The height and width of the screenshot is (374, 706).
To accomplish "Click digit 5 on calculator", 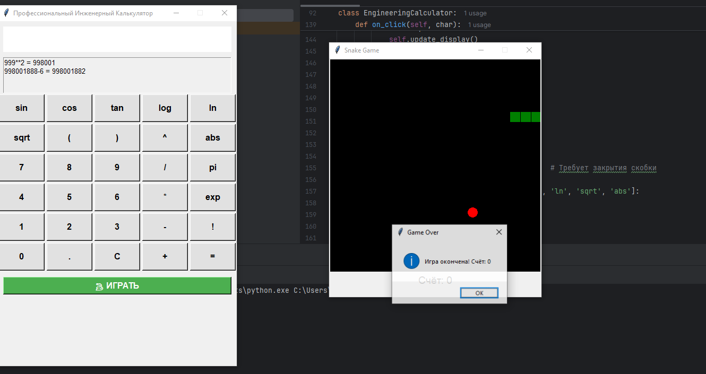I will [70, 197].
